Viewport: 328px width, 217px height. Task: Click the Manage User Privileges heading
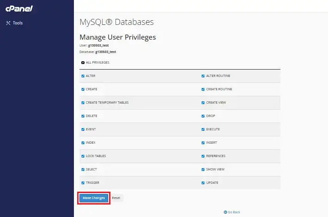pos(118,37)
